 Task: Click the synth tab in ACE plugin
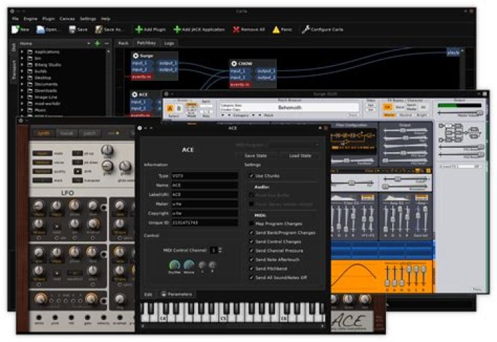pyautogui.click(x=43, y=133)
